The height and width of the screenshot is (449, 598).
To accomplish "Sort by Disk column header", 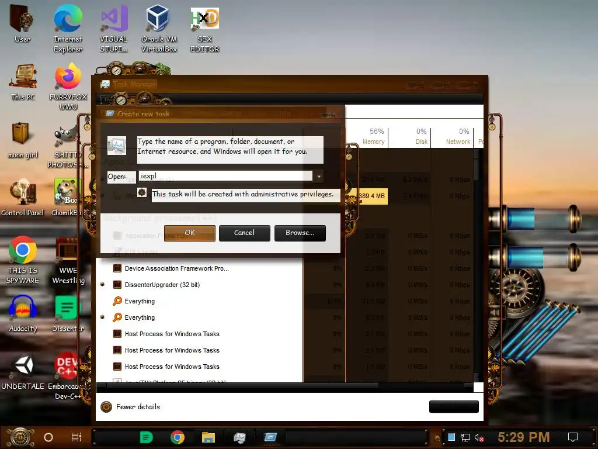I will pos(410,137).
